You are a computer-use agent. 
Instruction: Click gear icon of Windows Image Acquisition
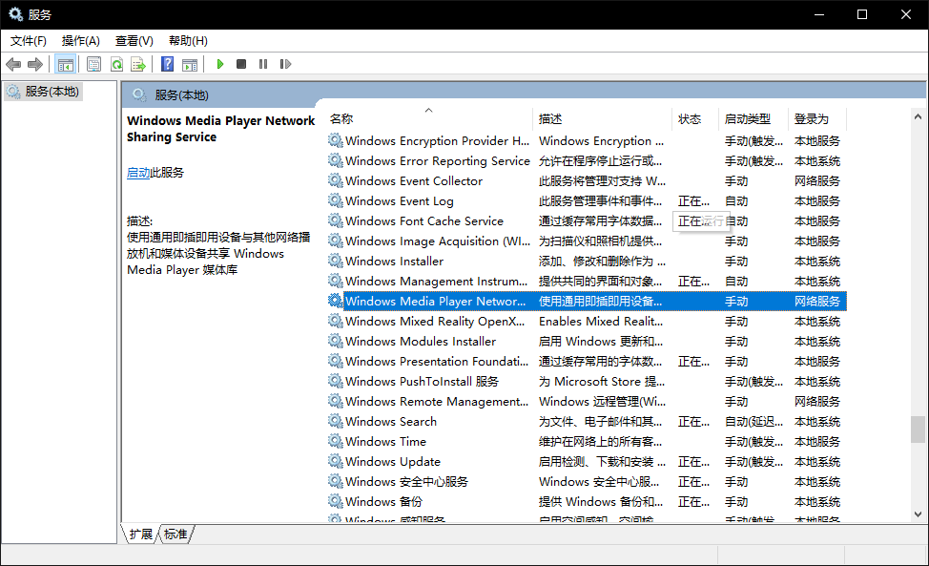(x=336, y=241)
